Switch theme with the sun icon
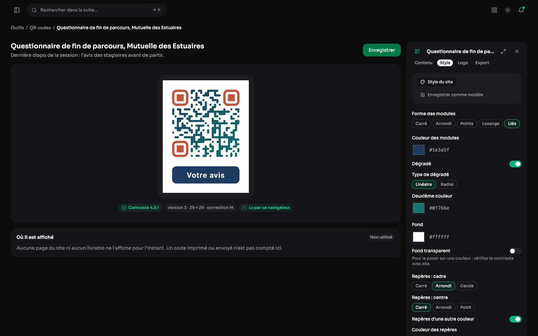The height and width of the screenshot is (336, 538). click(508, 10)
